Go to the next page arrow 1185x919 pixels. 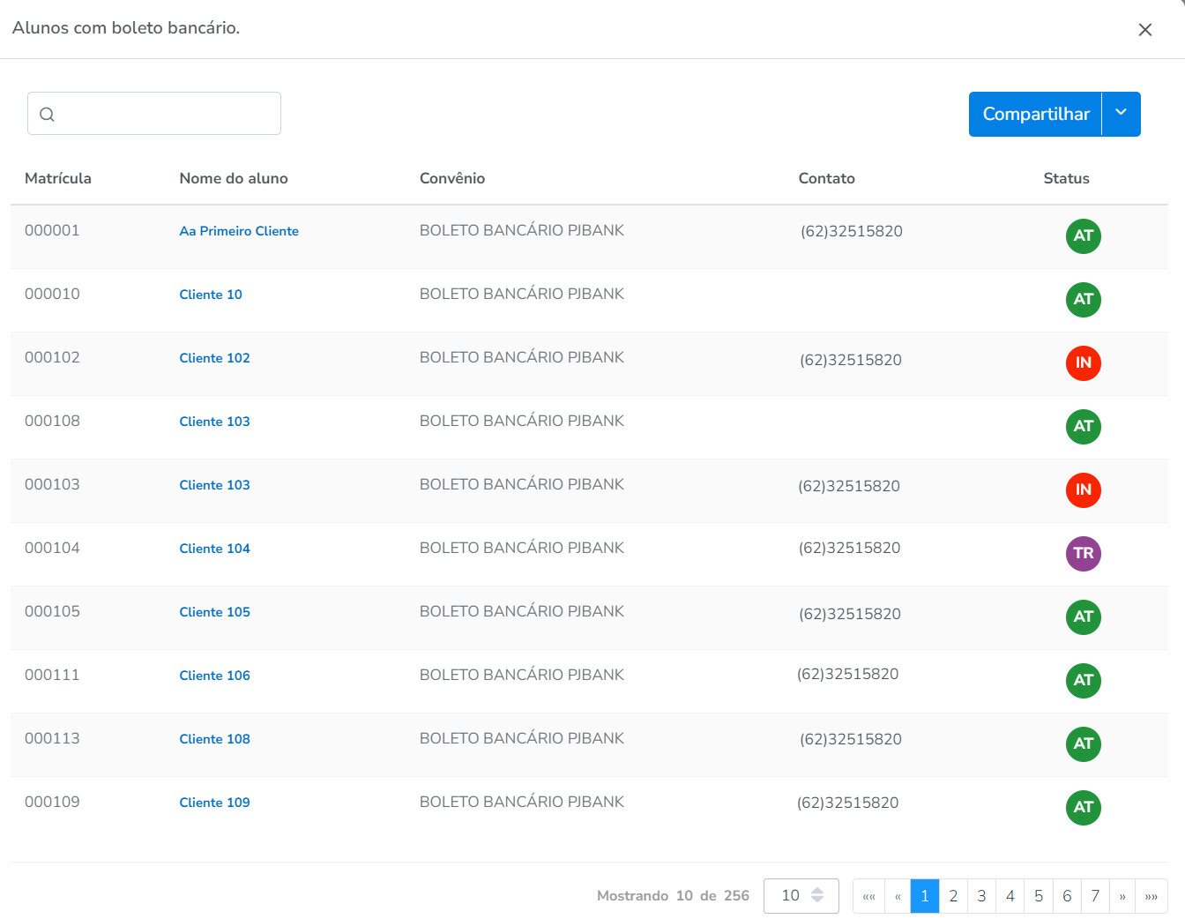click(x=1122, y=896)
